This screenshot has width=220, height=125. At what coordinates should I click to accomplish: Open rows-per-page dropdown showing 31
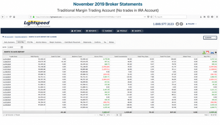[x=119, y=115]
